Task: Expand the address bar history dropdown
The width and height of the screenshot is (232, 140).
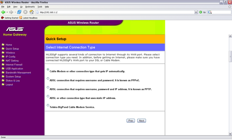Action: [196, 12]
